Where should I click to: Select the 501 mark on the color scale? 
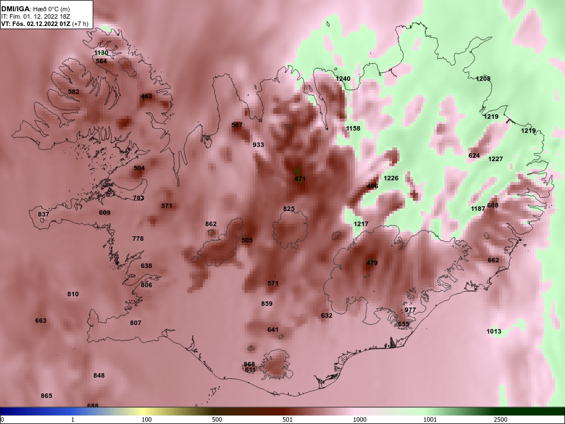[288, 419]
